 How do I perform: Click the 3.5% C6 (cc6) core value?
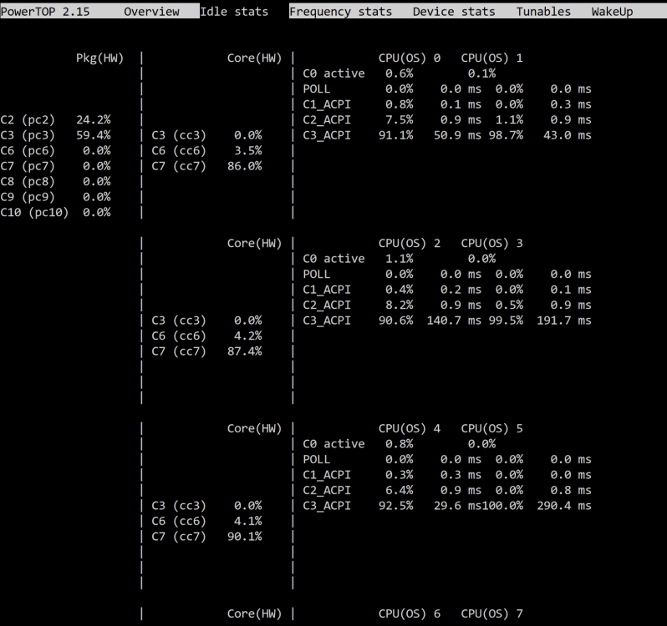click(x=248, y=151)
